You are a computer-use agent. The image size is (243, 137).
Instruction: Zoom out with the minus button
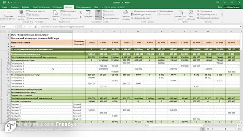point(217,129)
